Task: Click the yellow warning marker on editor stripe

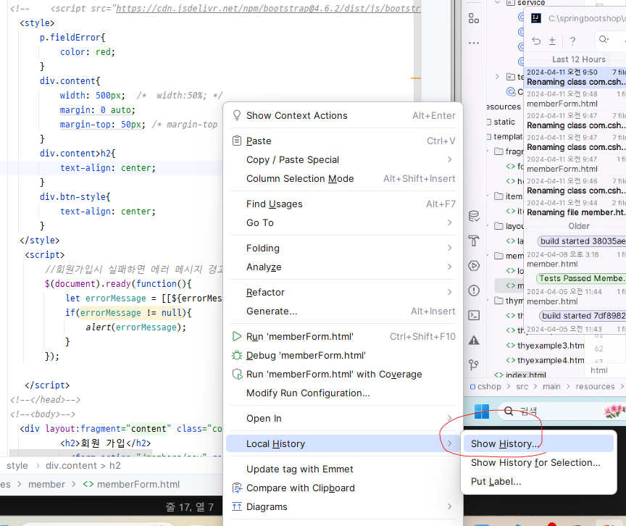Action: coord(416,78)
